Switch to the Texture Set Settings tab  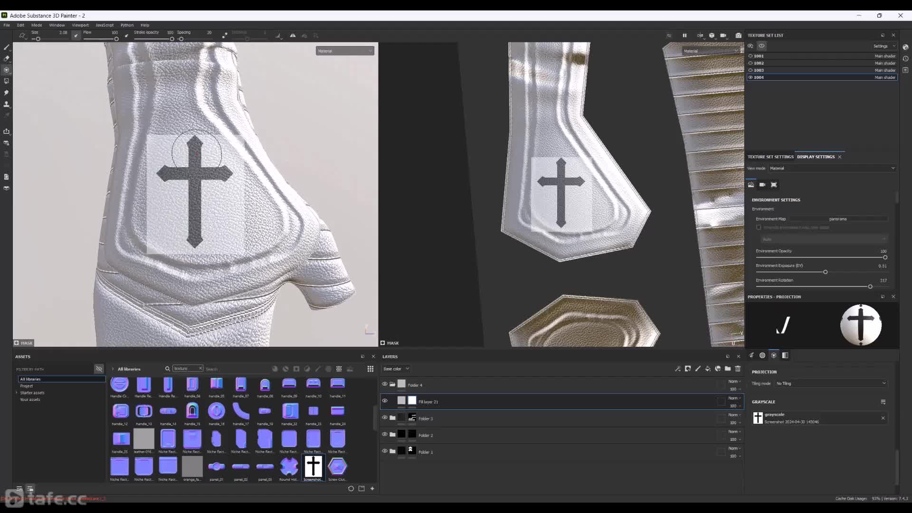(x=770, y=157)
